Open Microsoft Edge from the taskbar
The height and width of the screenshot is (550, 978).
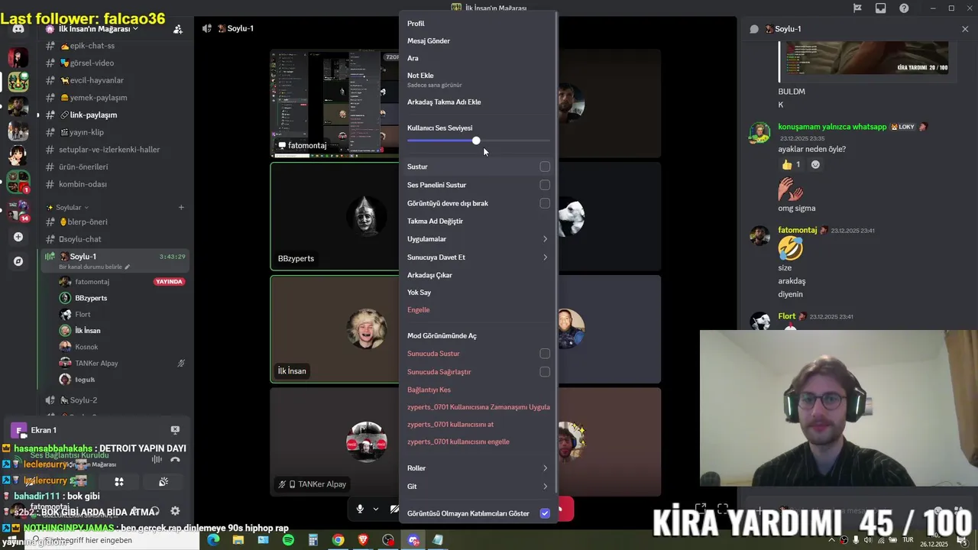[x=213, y=540]
